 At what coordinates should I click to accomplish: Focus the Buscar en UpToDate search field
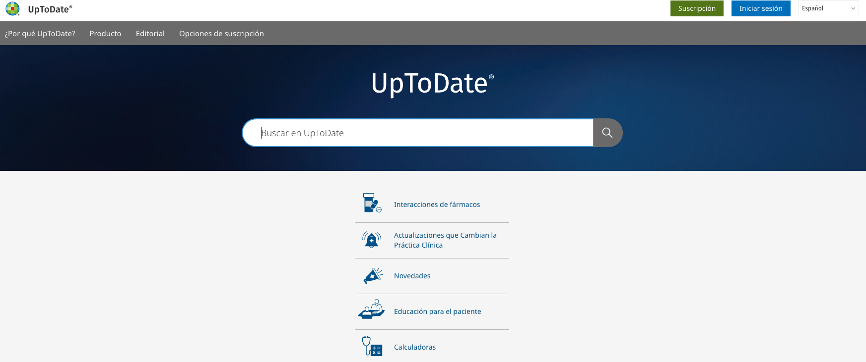coord(418,133)
